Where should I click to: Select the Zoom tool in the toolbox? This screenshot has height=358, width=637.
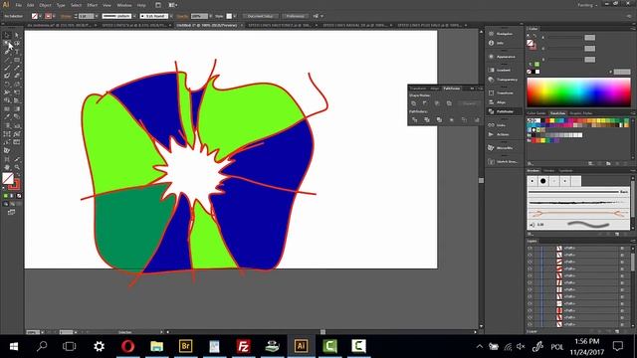17,167
